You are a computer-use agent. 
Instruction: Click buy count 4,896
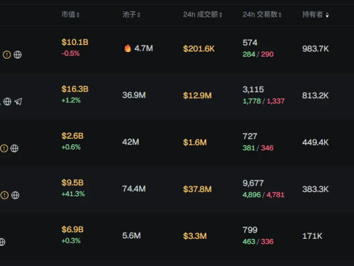[x=252, y=195]
